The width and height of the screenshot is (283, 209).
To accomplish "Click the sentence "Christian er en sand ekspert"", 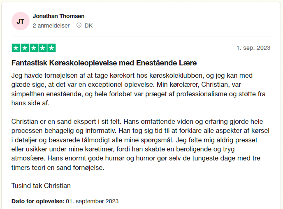I will click(66, 122).
